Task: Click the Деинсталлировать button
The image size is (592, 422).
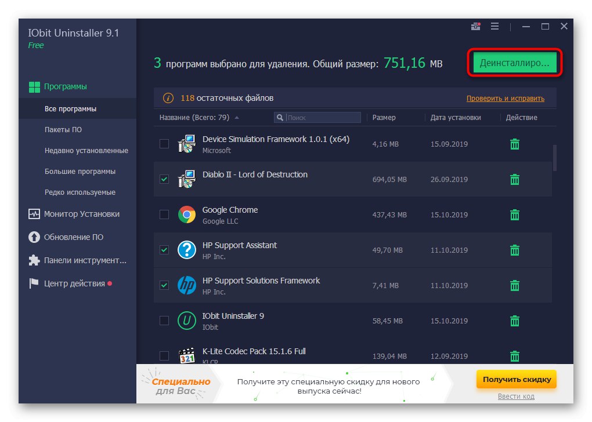Action: [515, 63]
